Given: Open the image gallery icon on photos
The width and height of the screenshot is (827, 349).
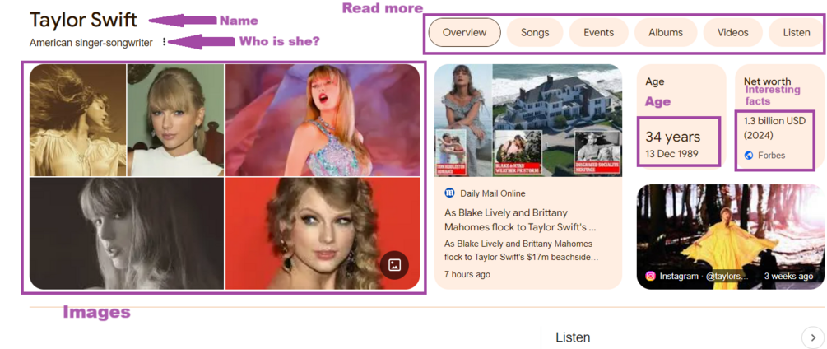Looking at the screenshot, I should (x=394, y=265).
